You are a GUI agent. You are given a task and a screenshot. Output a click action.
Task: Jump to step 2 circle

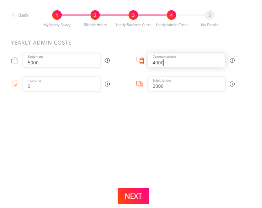95,15
